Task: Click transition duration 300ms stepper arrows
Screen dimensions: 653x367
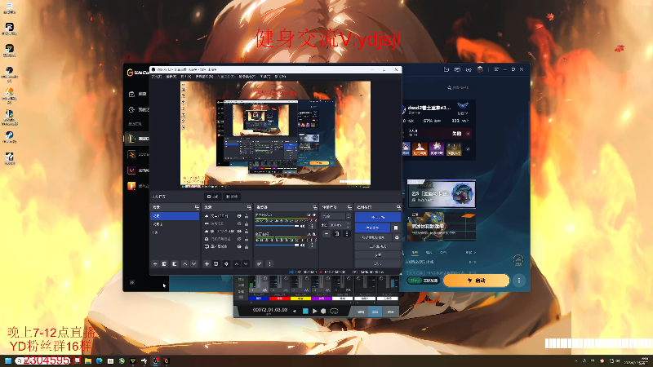Action: 349,225
